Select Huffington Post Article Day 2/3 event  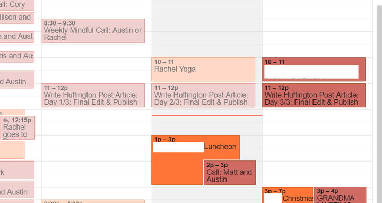pos(203,96)
